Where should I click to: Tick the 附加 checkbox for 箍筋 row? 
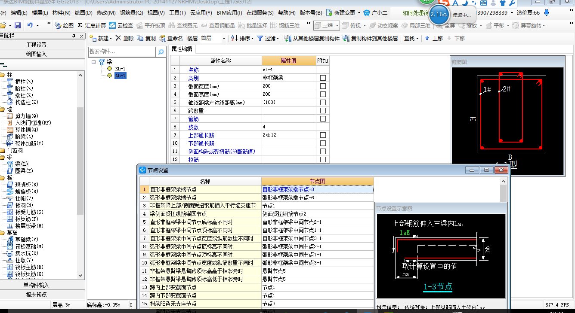(323, 119)
